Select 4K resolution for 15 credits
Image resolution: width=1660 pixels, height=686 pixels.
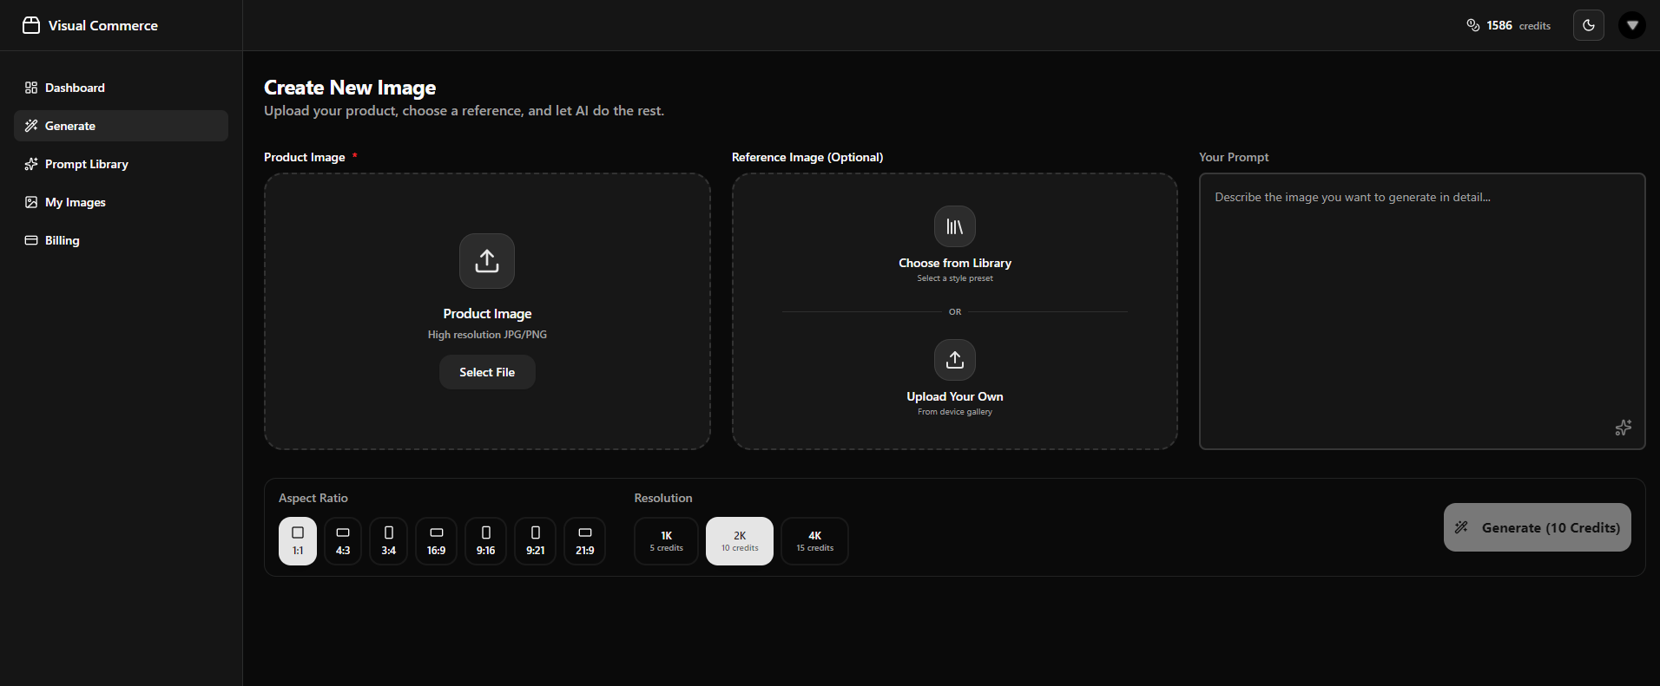click(814, 541)
